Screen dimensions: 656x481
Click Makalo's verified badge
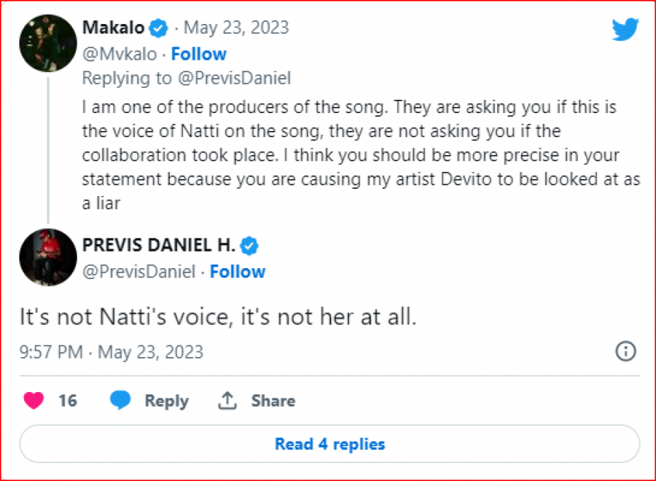[159, 28]
